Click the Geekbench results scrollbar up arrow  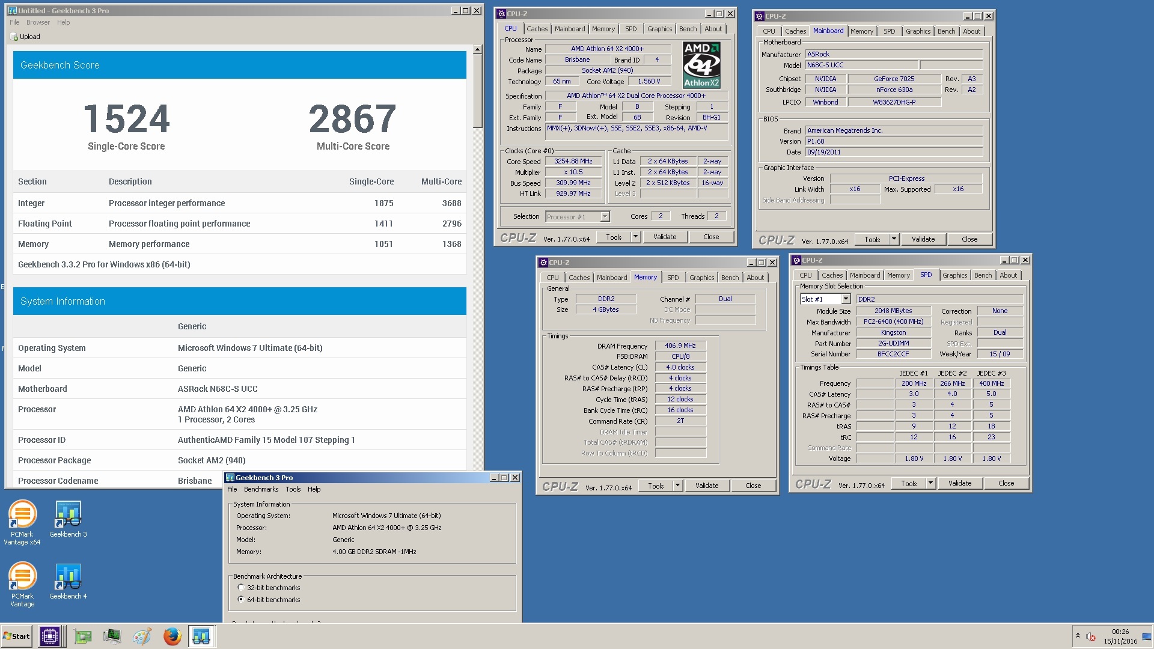477,50
